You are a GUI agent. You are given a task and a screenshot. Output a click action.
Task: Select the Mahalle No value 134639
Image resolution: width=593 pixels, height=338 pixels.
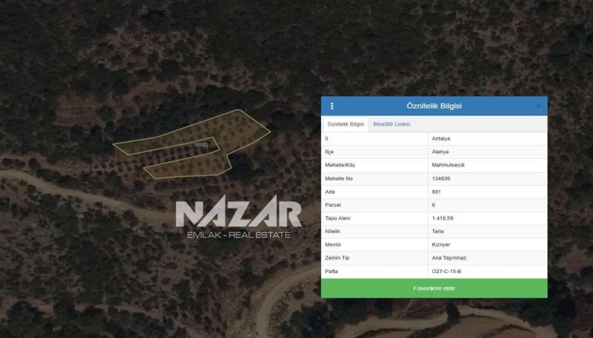[442, 178]
